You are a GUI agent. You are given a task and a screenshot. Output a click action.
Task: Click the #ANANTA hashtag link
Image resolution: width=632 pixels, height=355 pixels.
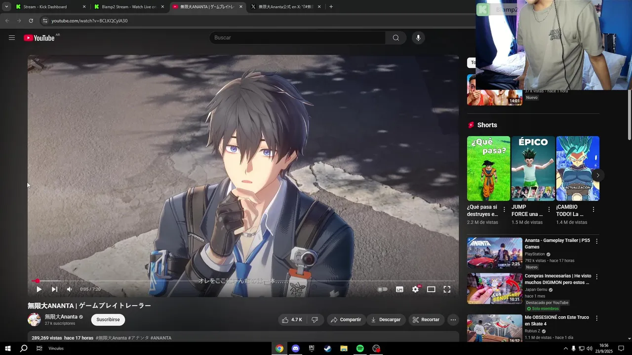point(161,338)
